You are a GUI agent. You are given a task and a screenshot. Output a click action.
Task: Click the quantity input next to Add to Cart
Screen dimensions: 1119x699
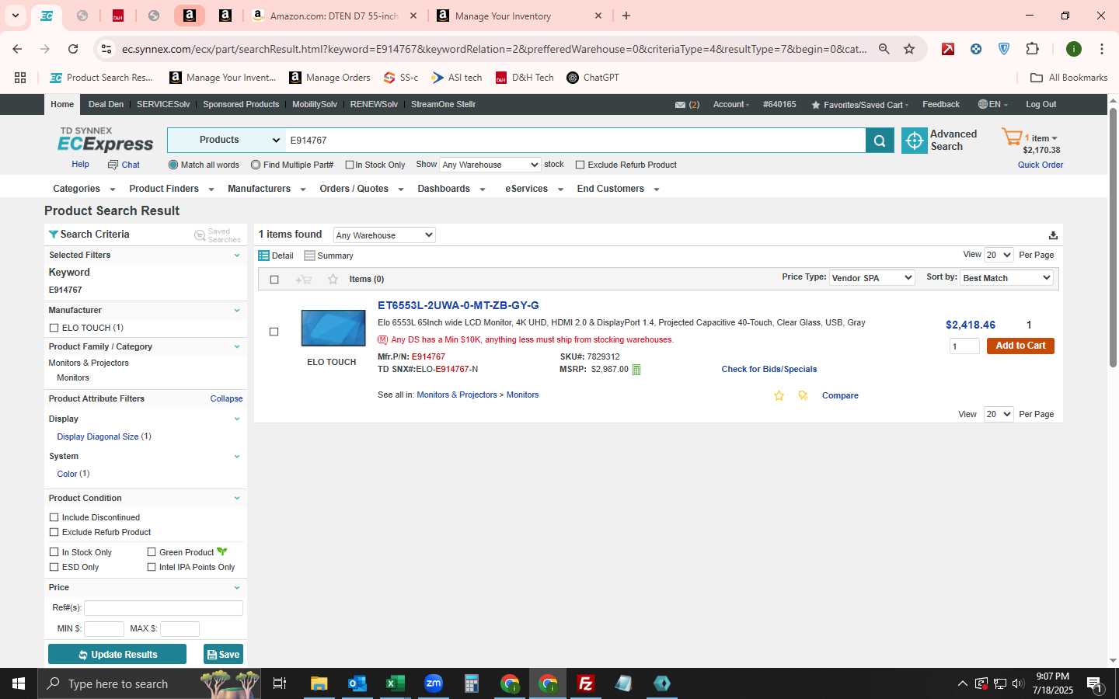[964, 346]
